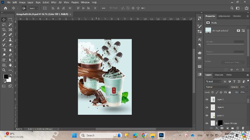
Task: Select the Zoom tool
Action: point(4,70)
